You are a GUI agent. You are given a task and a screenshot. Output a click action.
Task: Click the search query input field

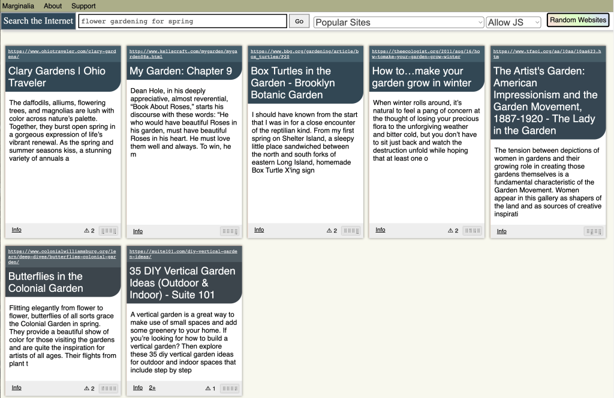pos(182,22)
